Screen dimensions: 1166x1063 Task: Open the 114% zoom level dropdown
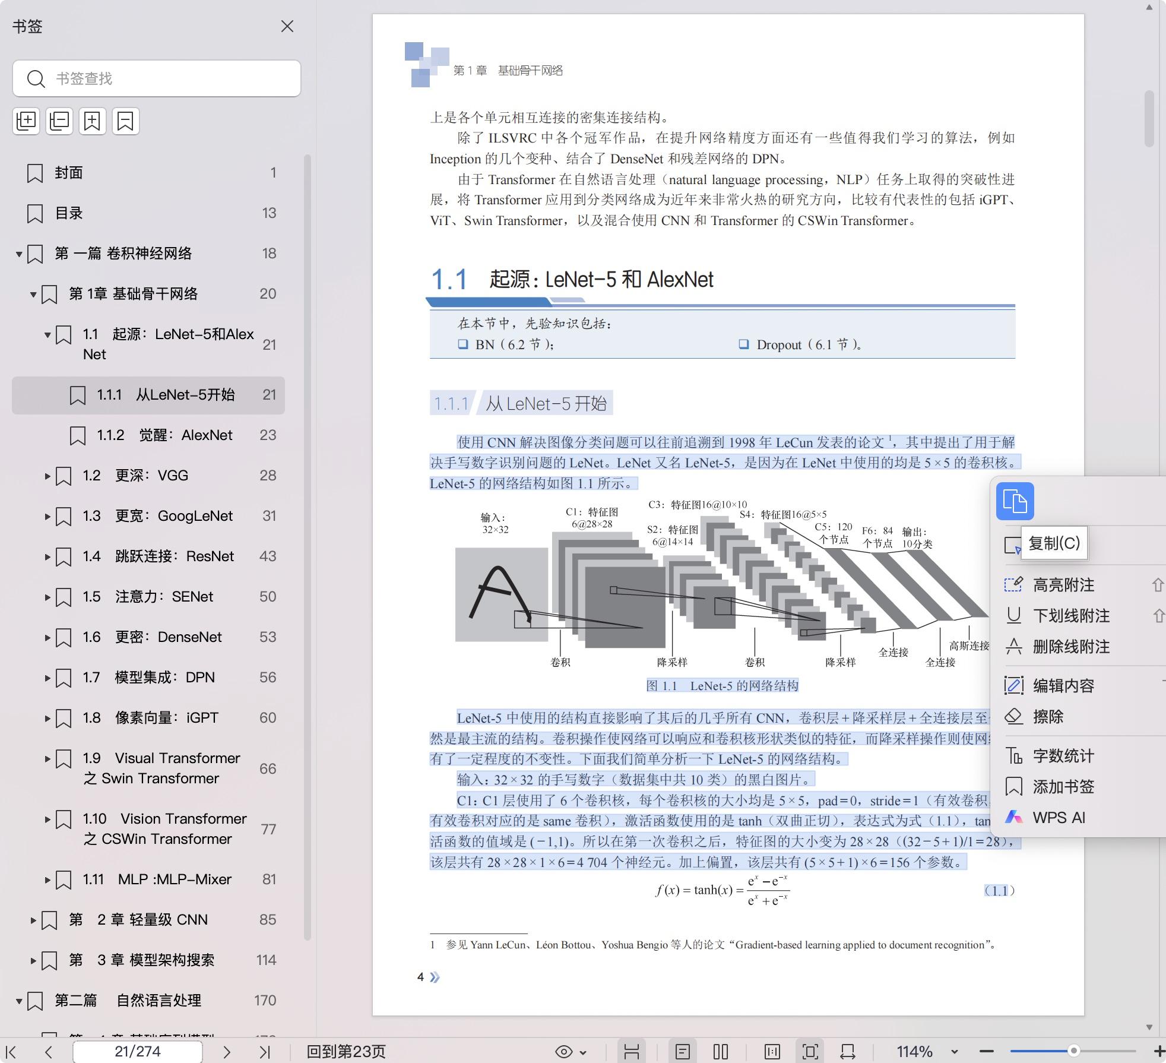(x=954, y=1052)
